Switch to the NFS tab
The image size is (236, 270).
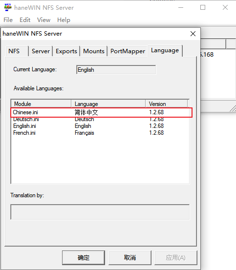point(17,51)
